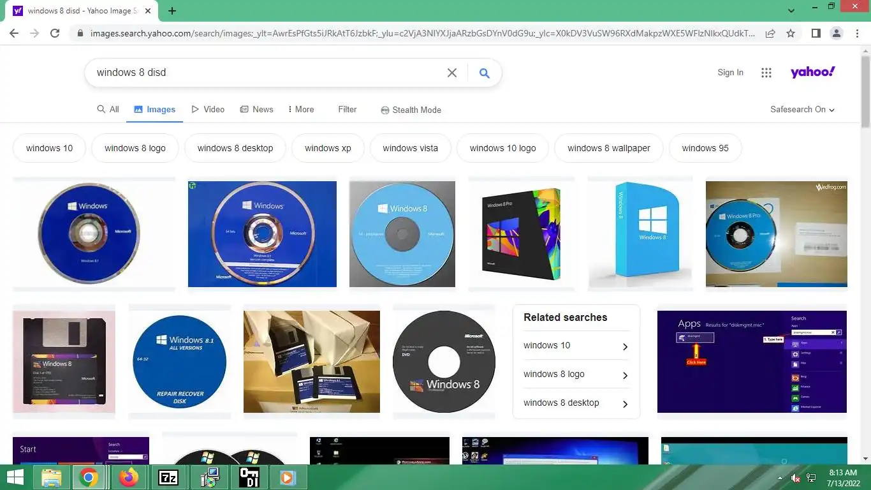This screenshot has height=490, width=871.
Task: Click the muted volume tray icon
Action: [796, 478]
